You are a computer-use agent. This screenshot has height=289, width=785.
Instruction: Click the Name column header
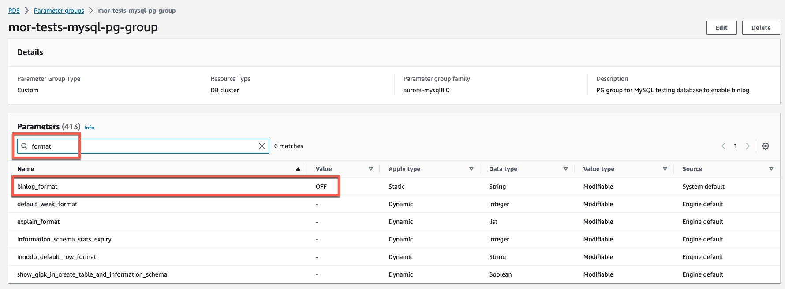click(x=26, y=169)
